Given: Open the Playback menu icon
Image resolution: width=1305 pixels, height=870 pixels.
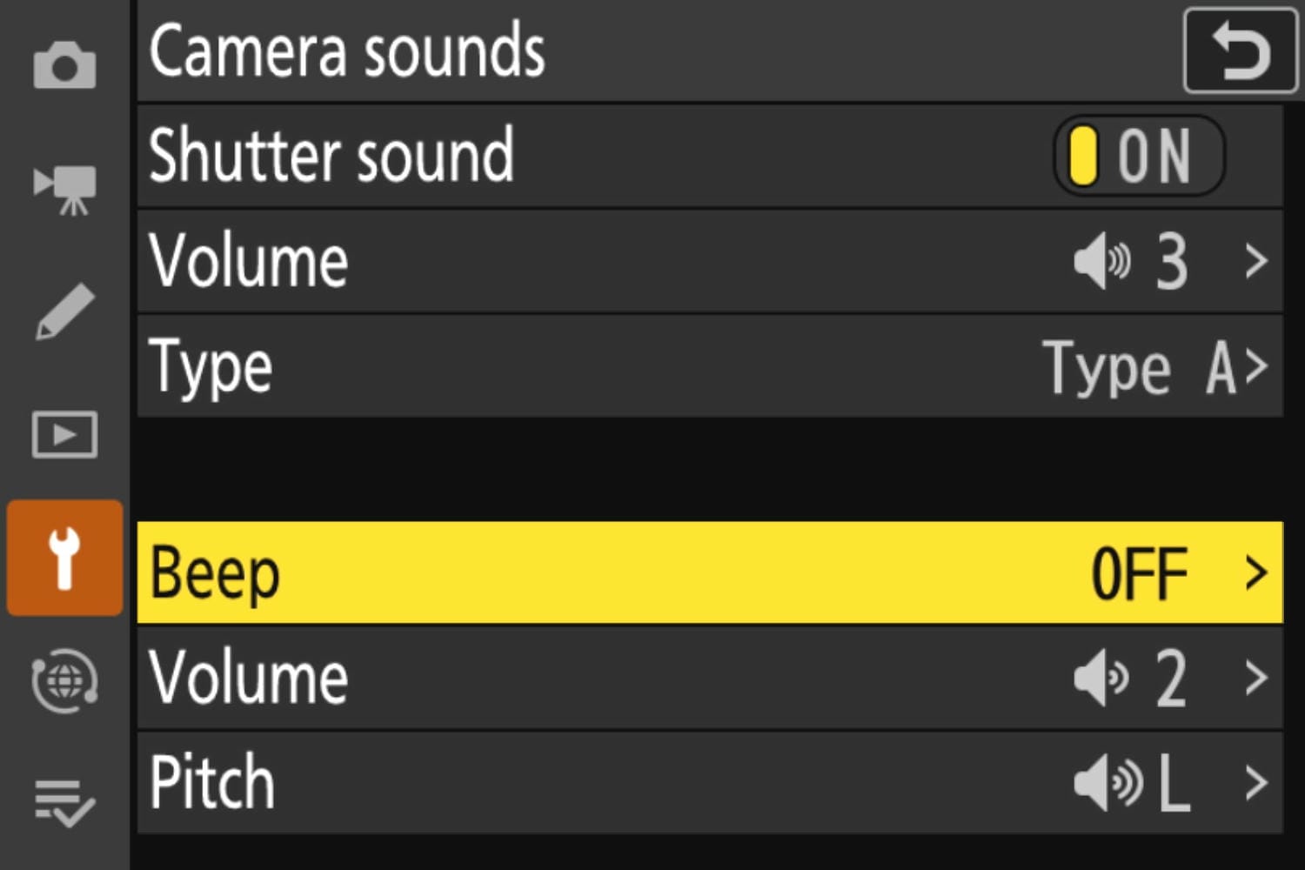Looking at the screenshot, I should (64, 434).
